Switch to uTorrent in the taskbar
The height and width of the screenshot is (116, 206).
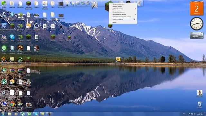pos(23,114)
